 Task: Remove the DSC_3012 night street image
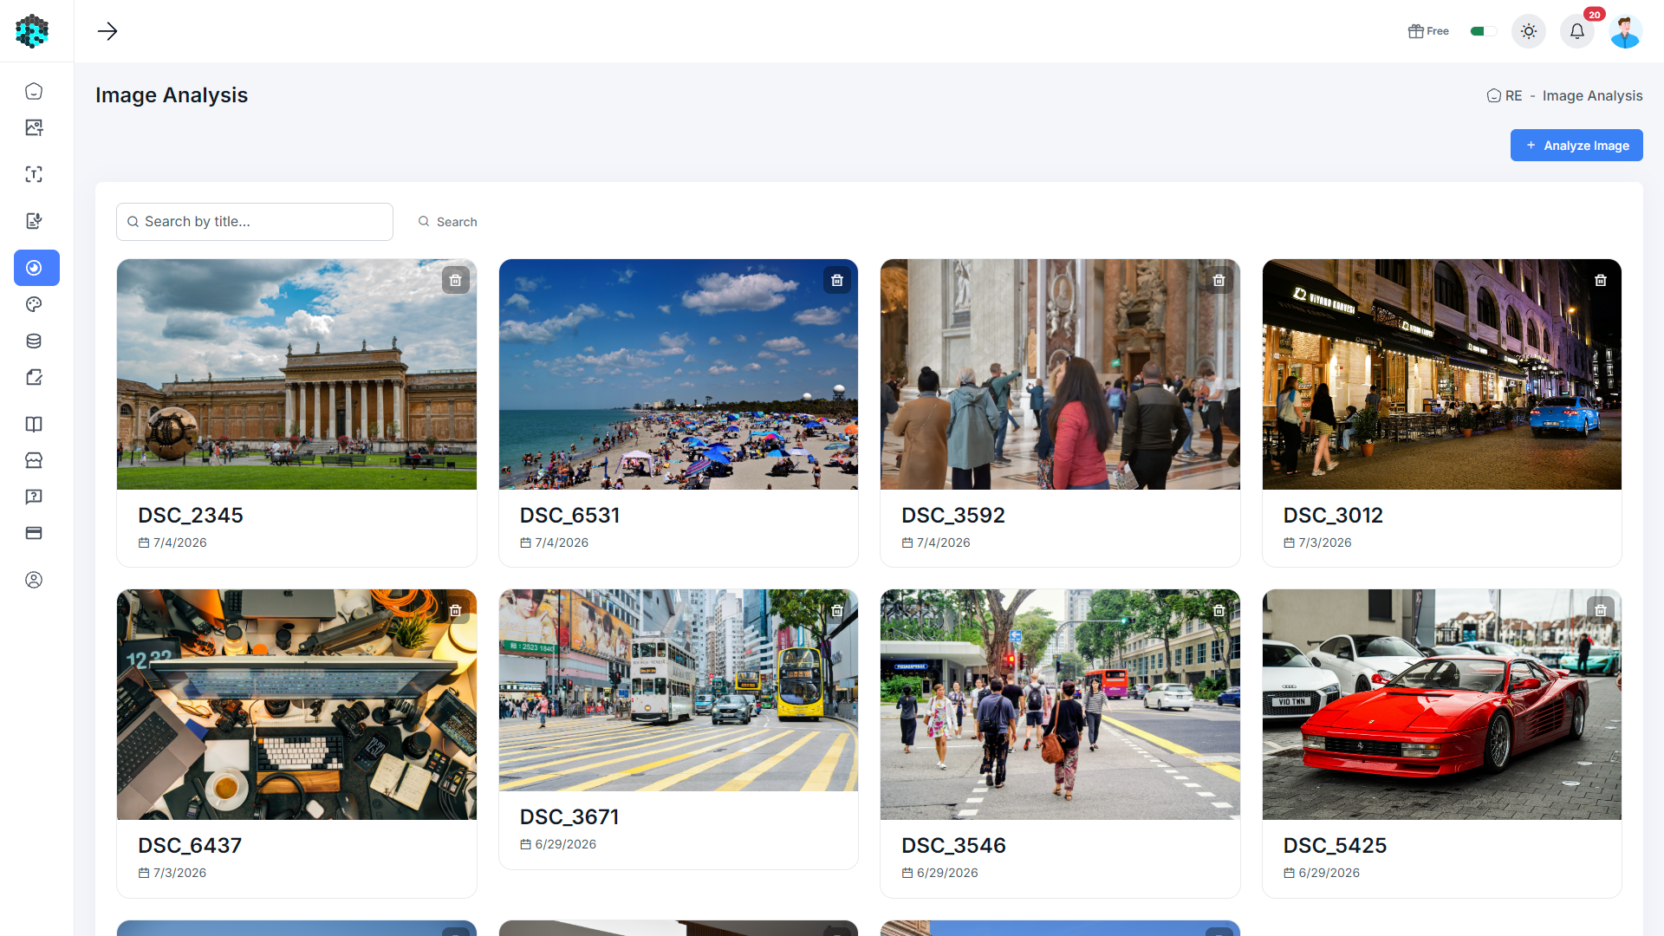point(1601,280)
